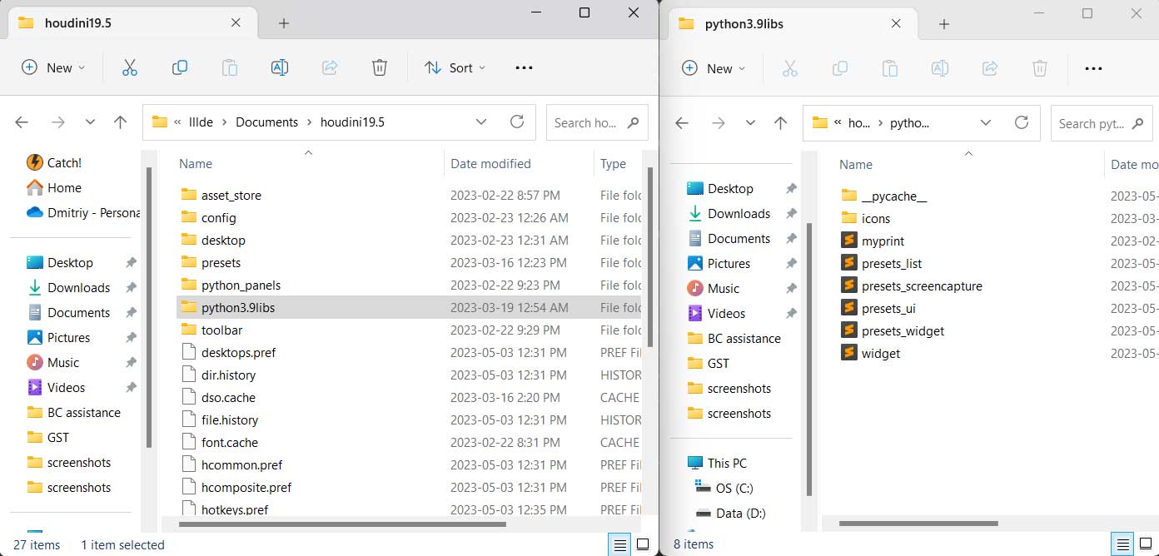This screenshot has height=556, width=1159.
Task: Open Catch! in houdini19.5 sidebar
Action: tap(54, 162)
